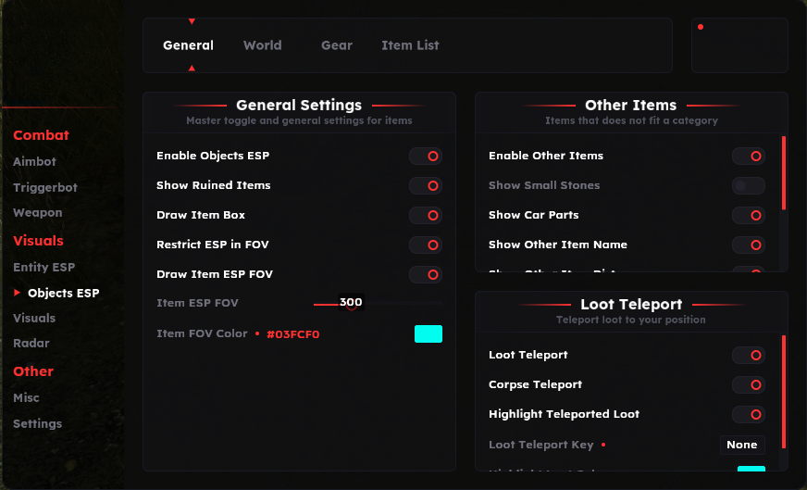Open the World tab

point(262,45)
